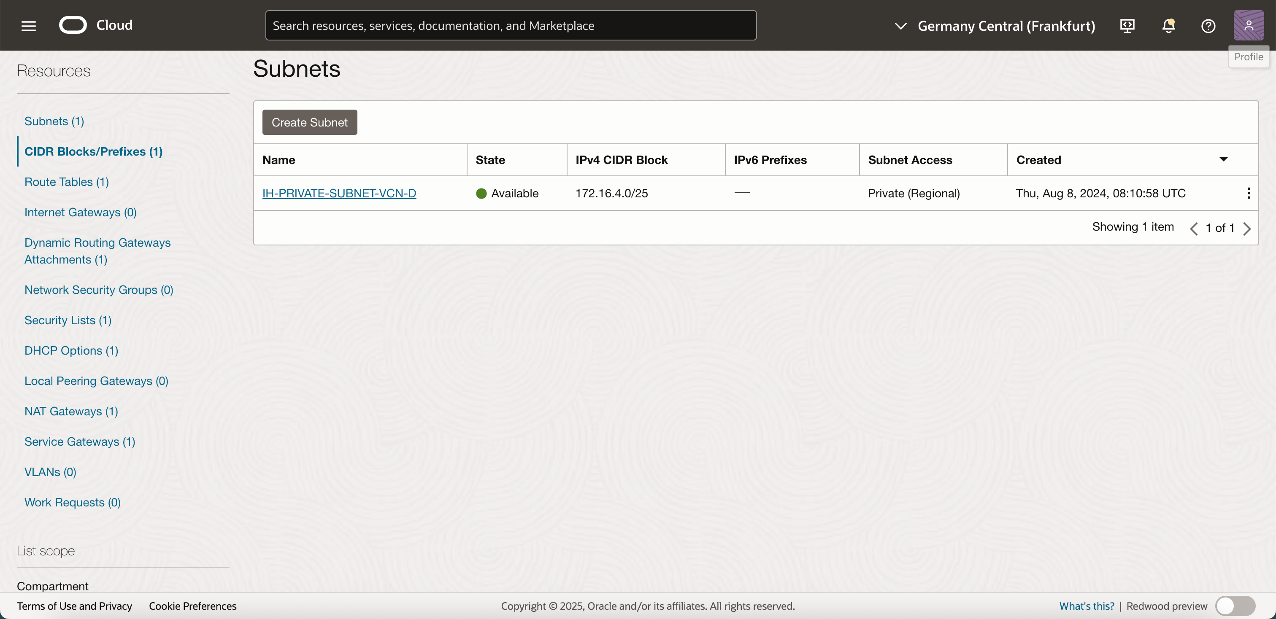The width and height of the screenshot is (1276, 619).
Task: Sort by the Created column arrow
Action: point(1223,159)
